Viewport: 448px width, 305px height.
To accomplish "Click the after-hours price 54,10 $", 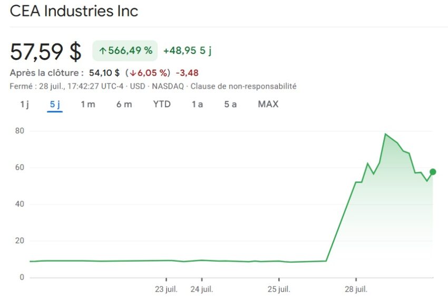I will 104,73.
